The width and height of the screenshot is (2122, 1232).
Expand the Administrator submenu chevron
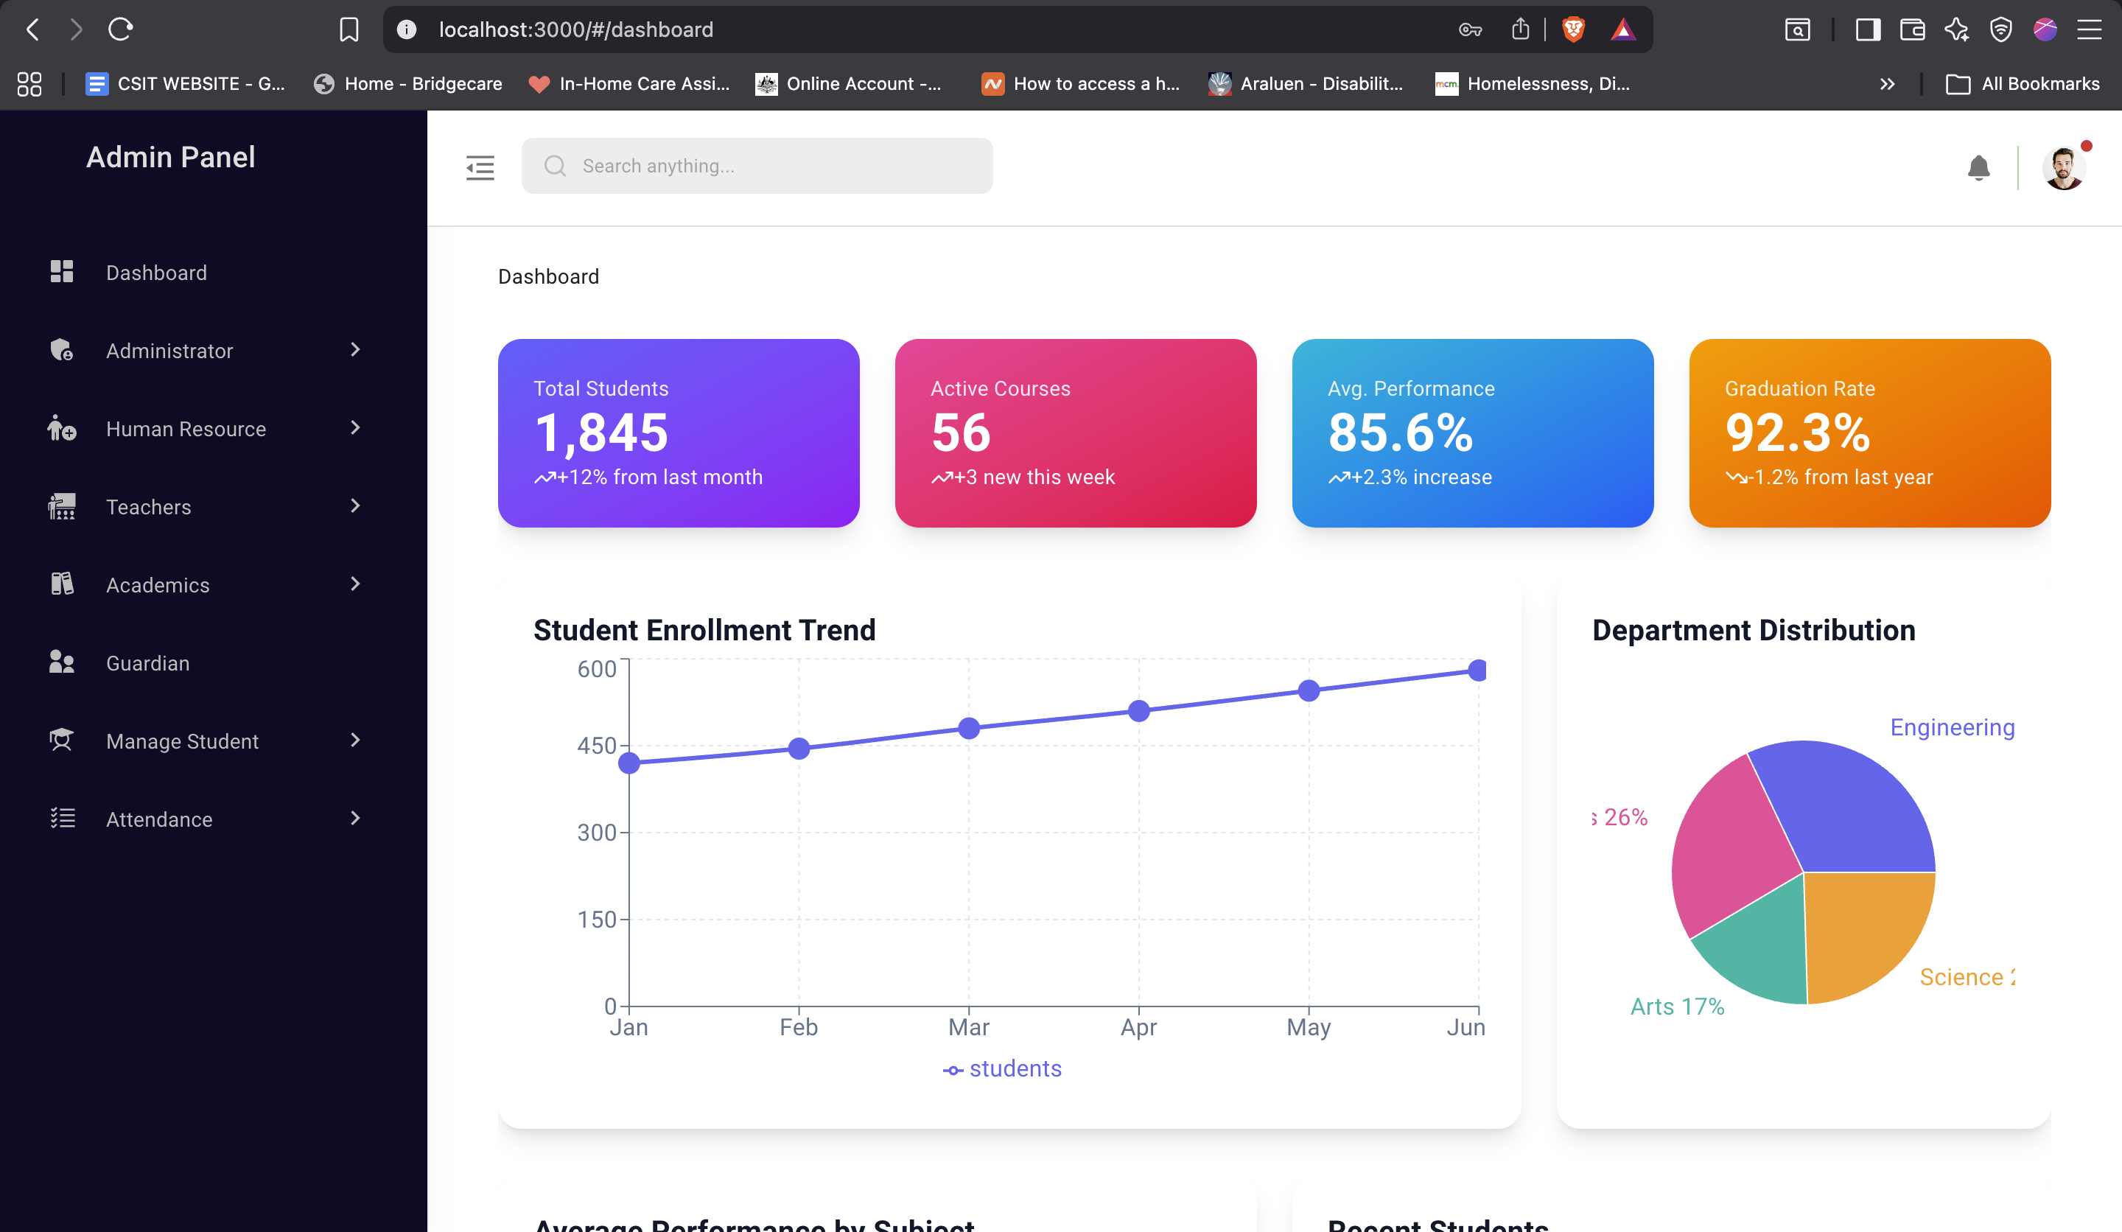[x=354, y=349]
